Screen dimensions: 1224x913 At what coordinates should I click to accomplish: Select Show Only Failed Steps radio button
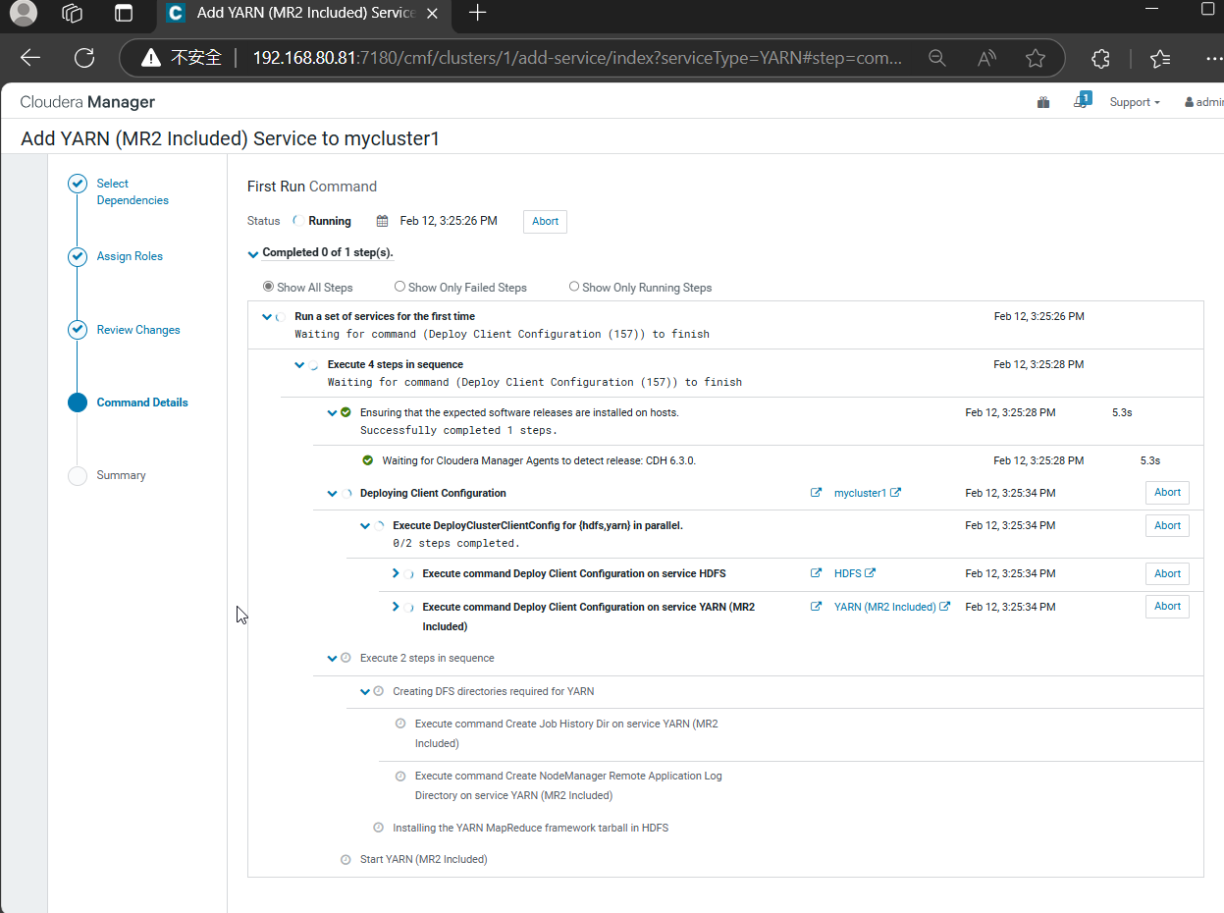coord(399,287)
